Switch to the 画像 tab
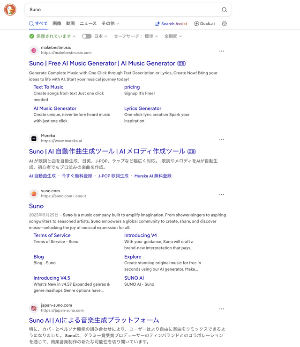 (57, 23)
